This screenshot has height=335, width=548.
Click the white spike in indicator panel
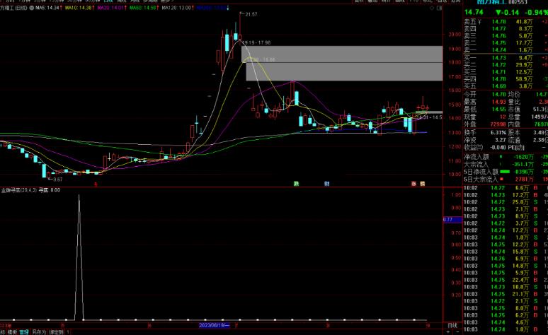(x=79, y=257)
